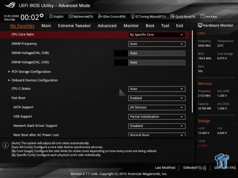
Task: Show the Hot Keys help
Action: pos(208,16)
